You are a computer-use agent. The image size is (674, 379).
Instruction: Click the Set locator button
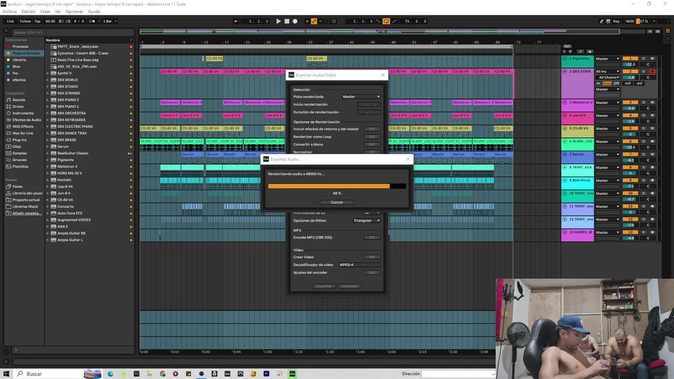[567, 46]
